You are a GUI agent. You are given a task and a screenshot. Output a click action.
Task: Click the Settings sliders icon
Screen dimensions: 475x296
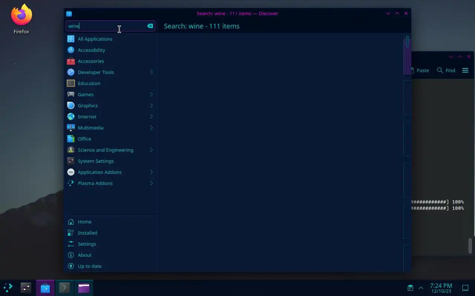[71, 244]
